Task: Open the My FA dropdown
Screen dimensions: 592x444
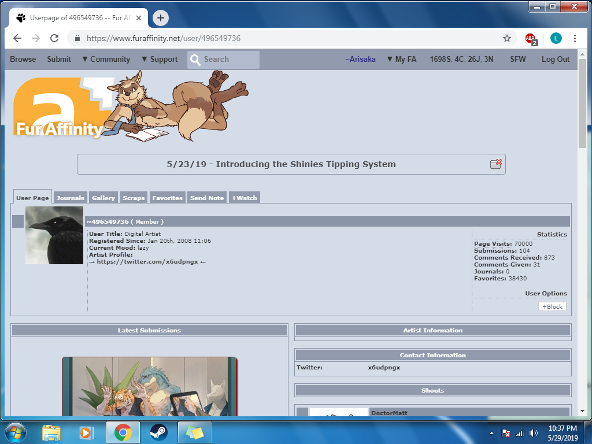Action: [x=401, y=60]
